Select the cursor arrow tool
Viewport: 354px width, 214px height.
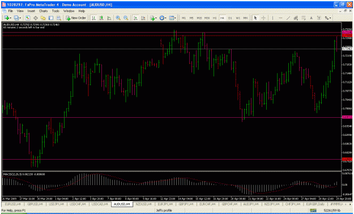coord(255,18)
